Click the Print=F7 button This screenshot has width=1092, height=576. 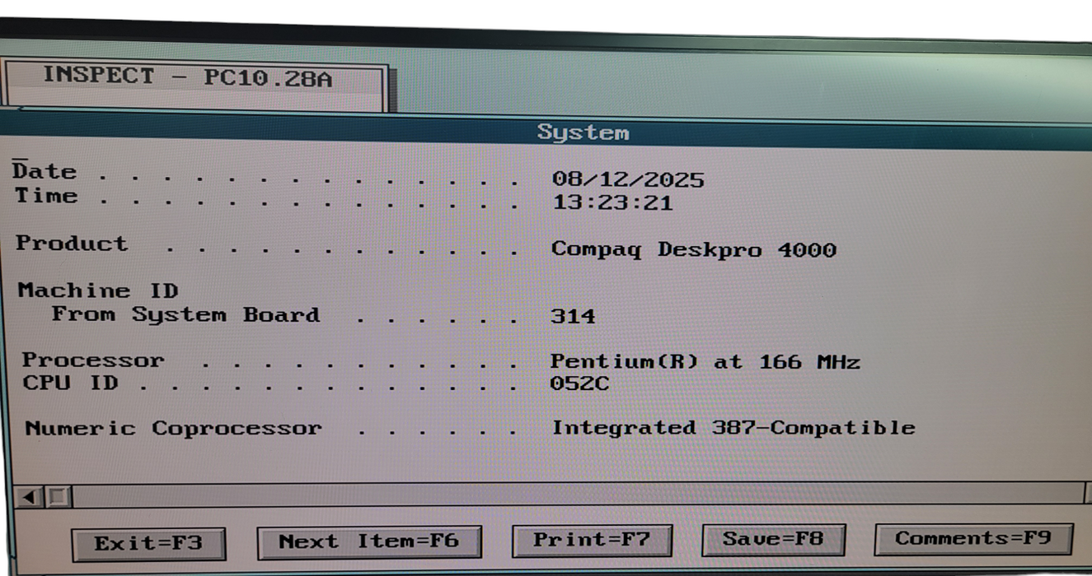click(592, 540)
